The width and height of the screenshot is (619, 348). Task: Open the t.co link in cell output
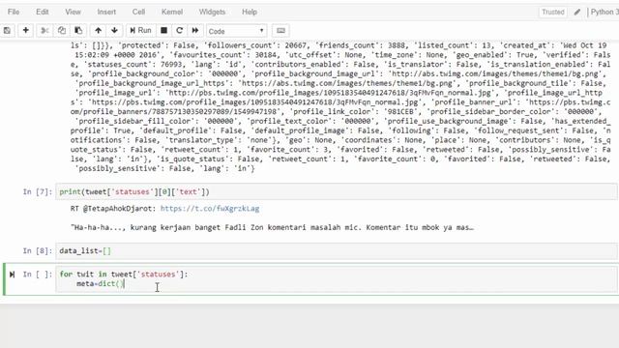(210, 209)
